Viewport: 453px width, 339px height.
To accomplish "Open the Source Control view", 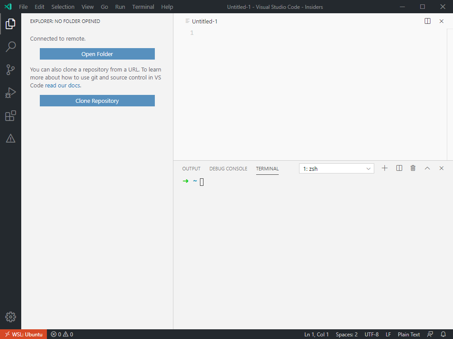I will coord(11,70).
